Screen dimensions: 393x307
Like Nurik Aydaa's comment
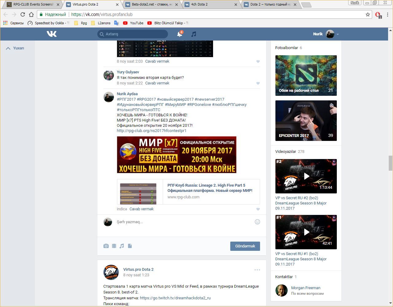coord(258,209)
